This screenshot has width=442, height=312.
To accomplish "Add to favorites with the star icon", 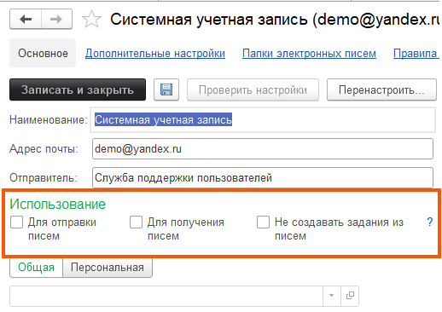I will coord(91,20).
